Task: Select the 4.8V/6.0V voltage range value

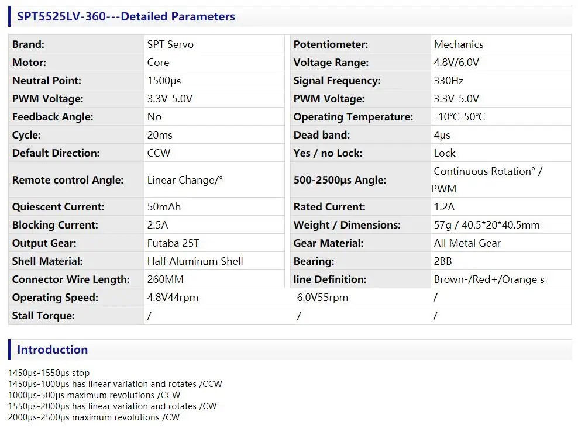Action: 456,63
